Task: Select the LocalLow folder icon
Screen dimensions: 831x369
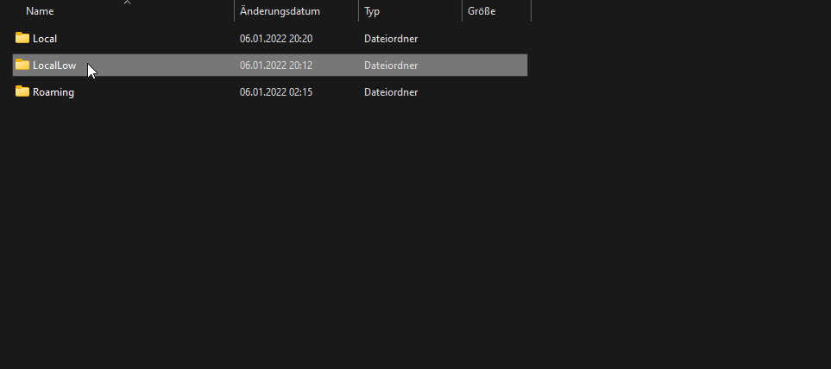Action: click(22, 65)
